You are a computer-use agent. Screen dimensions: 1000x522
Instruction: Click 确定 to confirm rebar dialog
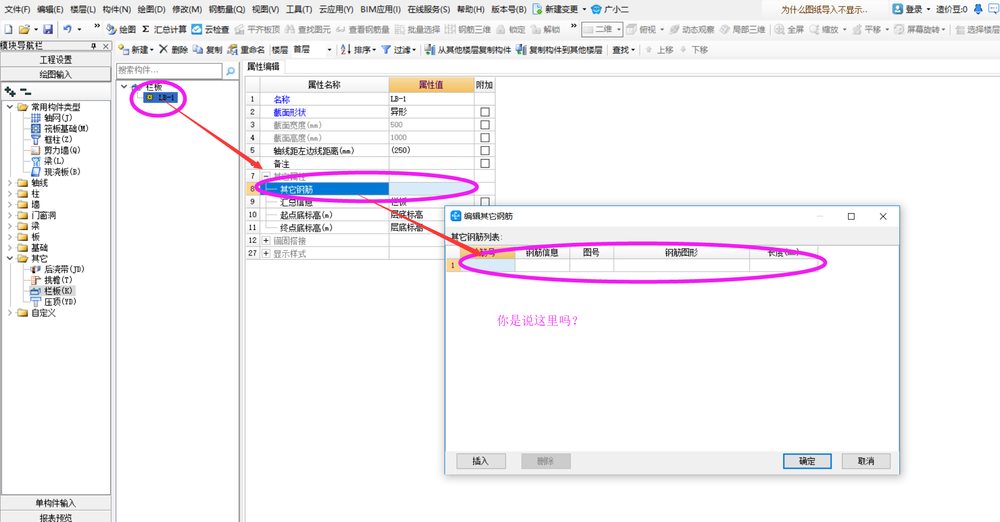[x=807, y=461]
